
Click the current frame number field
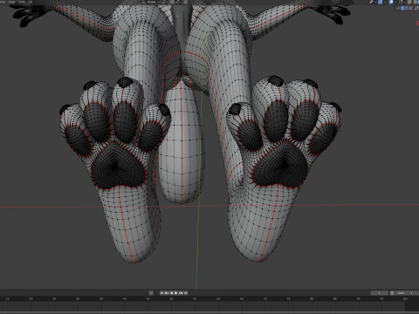click(x=380, y=293)
